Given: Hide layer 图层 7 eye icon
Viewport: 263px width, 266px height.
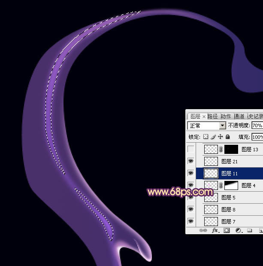Looking at the screenshot, I should [191, 221].
